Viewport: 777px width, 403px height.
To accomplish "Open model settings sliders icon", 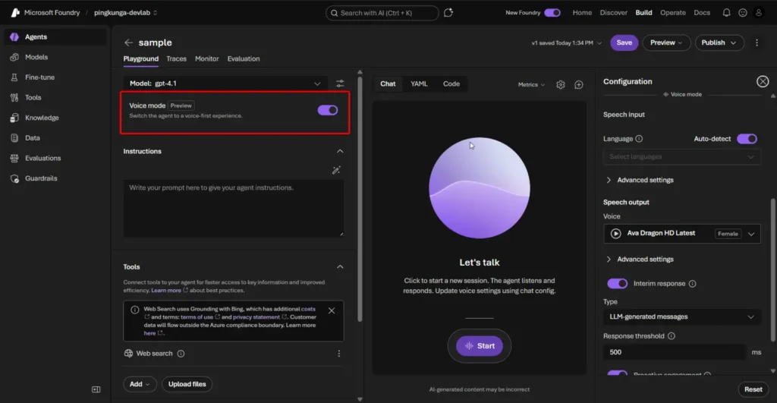I will click(x=340, y=83).
